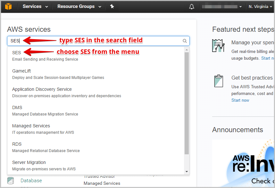Click the Start now link
This screenshot has height=188, width=275.
(240, 100)
